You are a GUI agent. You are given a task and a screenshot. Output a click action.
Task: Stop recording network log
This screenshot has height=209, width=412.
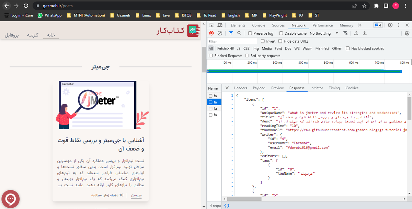point(211,33)
